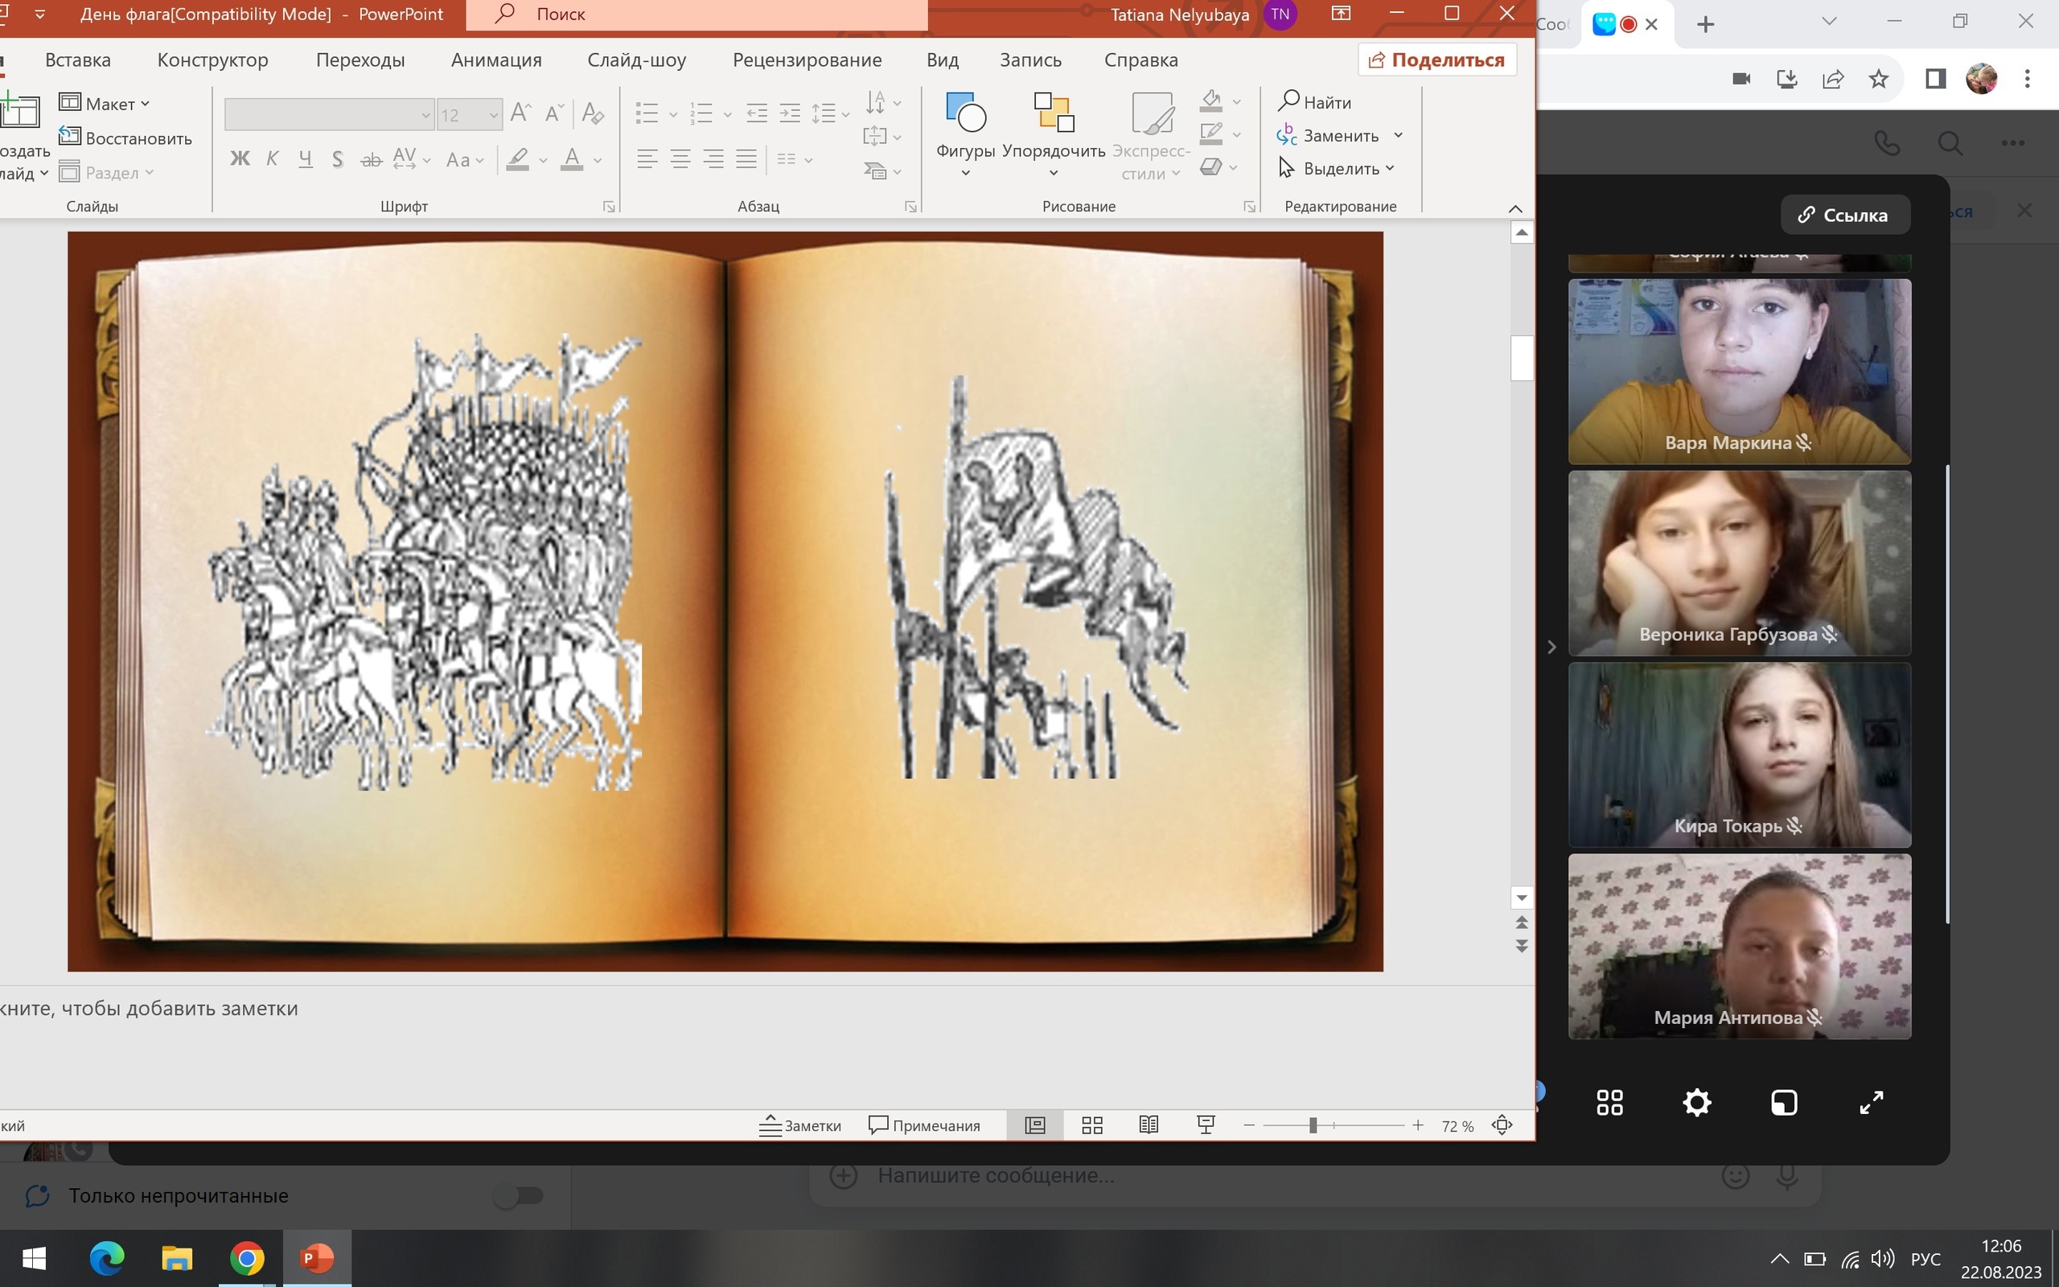Click the Найти find button
The width and height of the screenshot is (2059, 1287).
pyautogui.click(x=1314, y=102)
